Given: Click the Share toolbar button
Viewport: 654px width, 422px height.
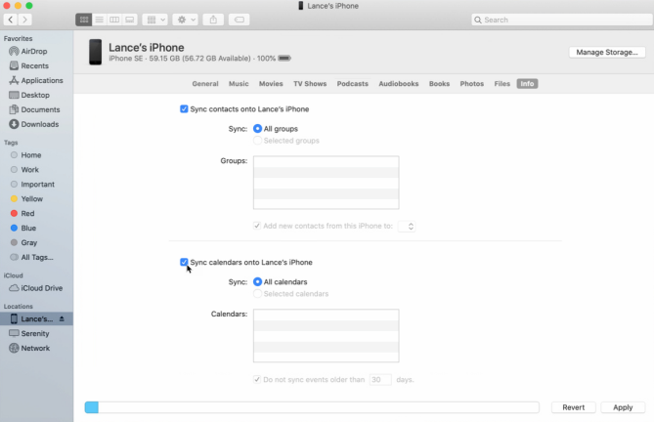Looking at the screenshot, I should [213, 20].
